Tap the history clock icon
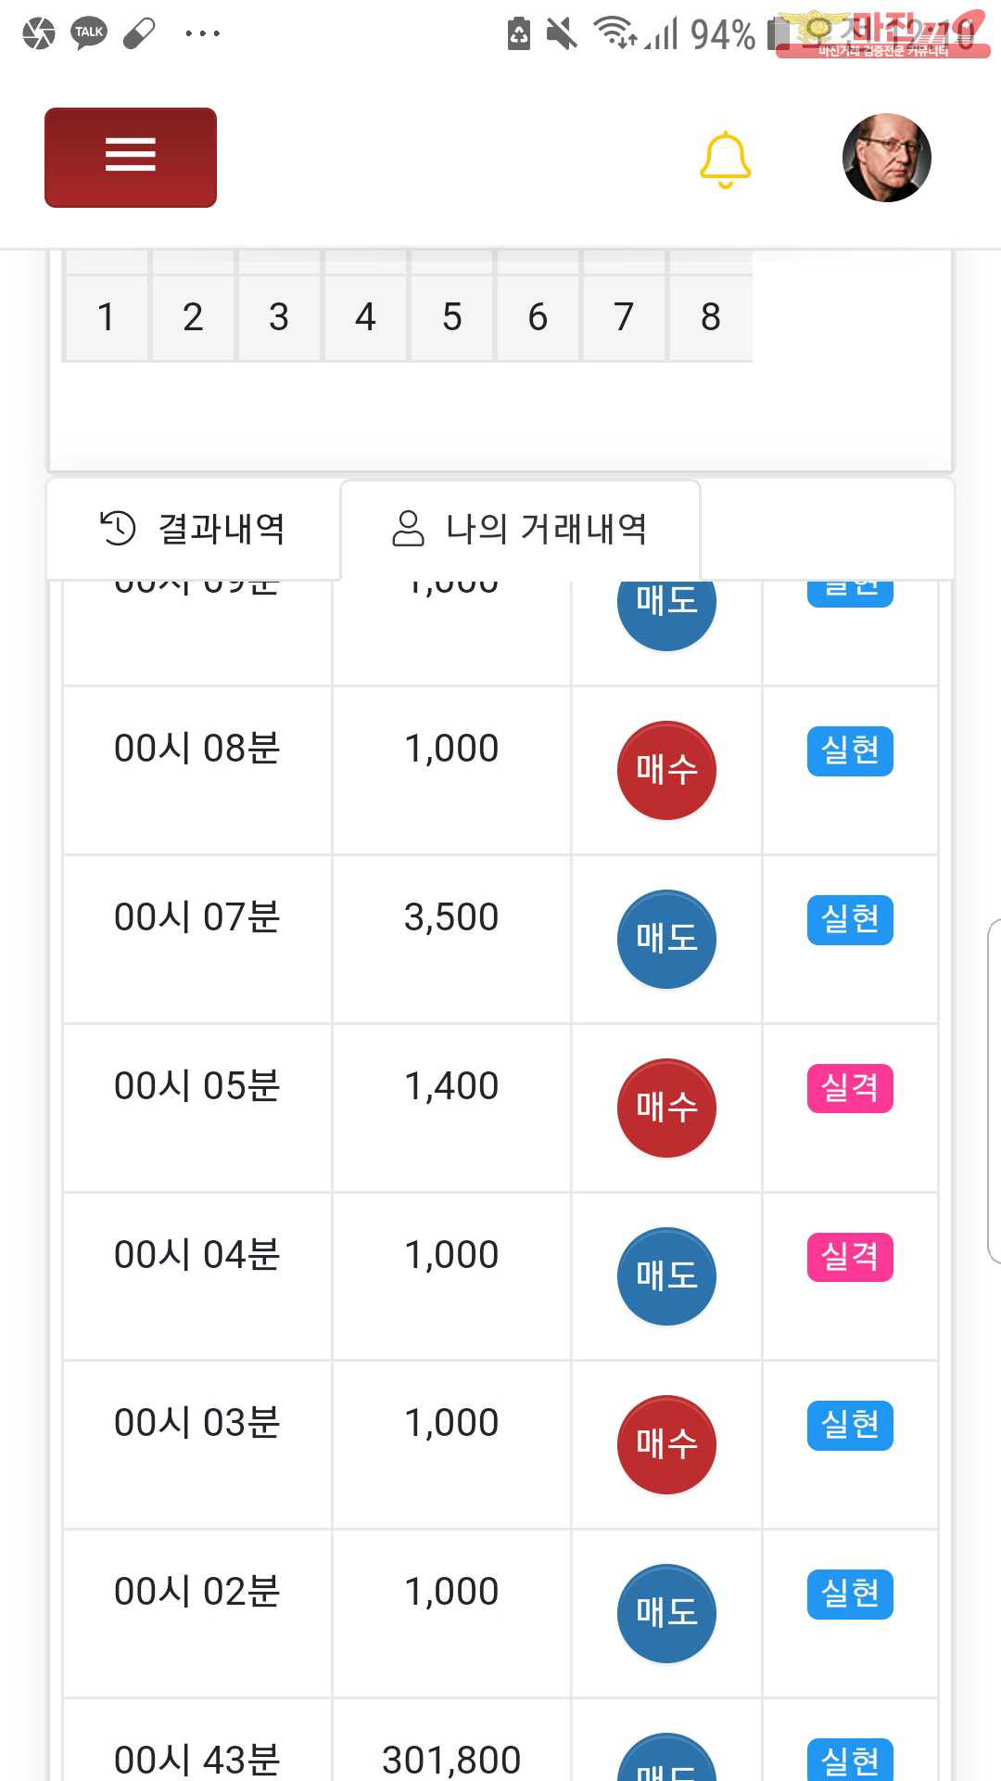This screenshot has width=1001, height=1781. coord(118,528)
